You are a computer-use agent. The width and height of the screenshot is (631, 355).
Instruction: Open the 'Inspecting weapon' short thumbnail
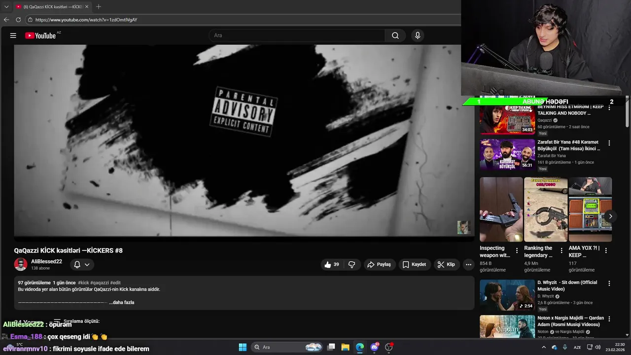pos(501,209)
